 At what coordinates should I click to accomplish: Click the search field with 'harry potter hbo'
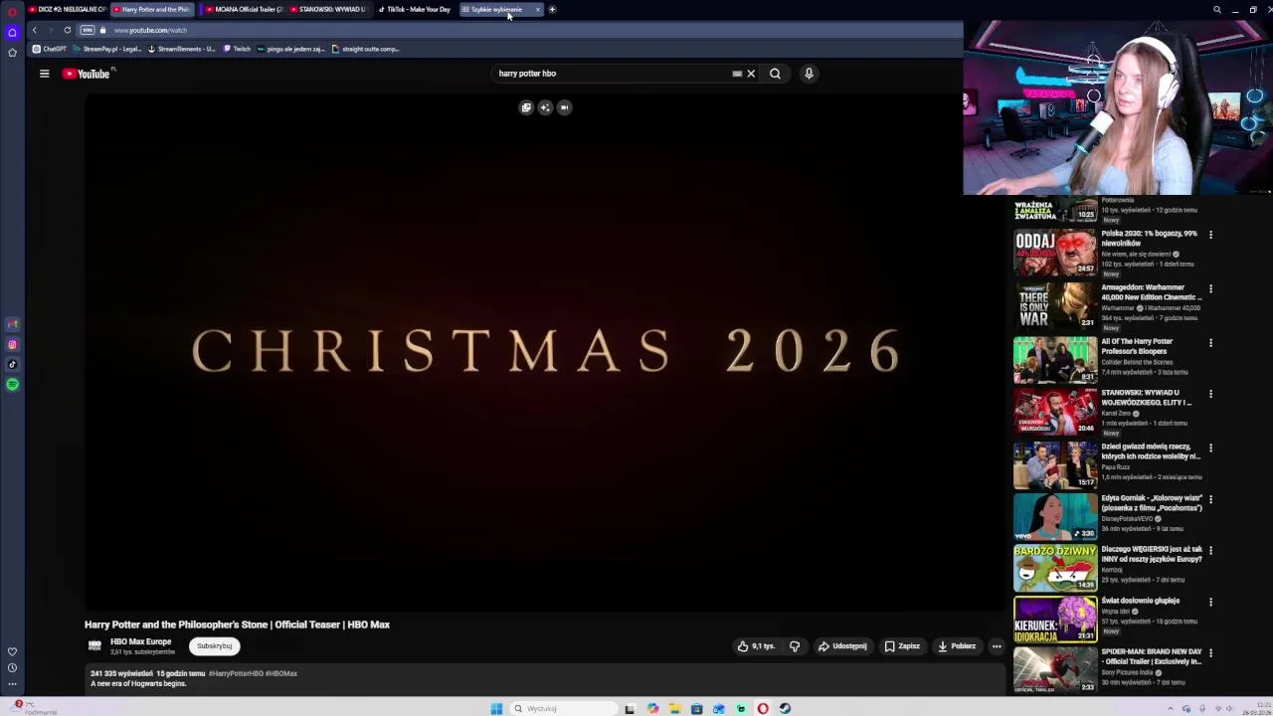pyautogui.click(x=612, y=74)
